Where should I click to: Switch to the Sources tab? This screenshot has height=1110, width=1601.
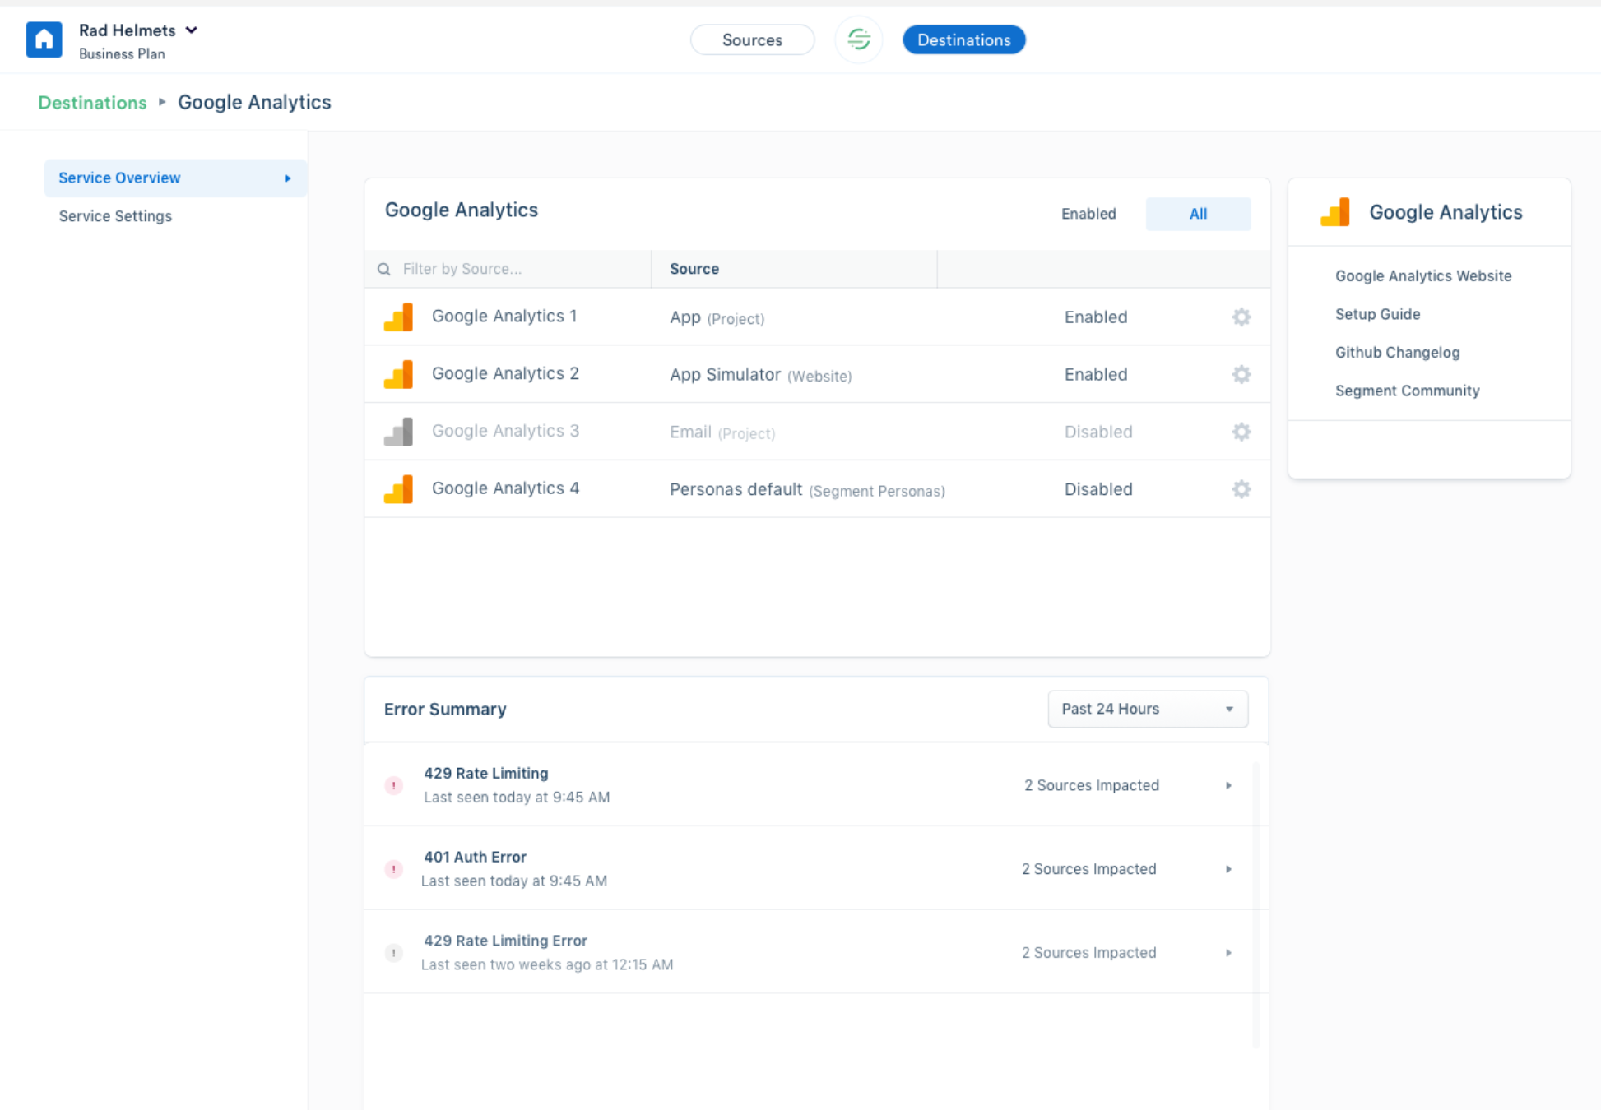752,40
